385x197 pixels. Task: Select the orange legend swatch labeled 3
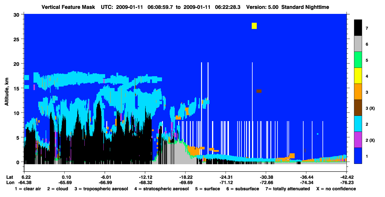tap(358, 92)
